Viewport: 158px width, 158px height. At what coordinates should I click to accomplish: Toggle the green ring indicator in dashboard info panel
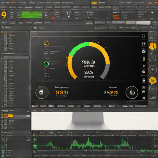pos(46,64)
